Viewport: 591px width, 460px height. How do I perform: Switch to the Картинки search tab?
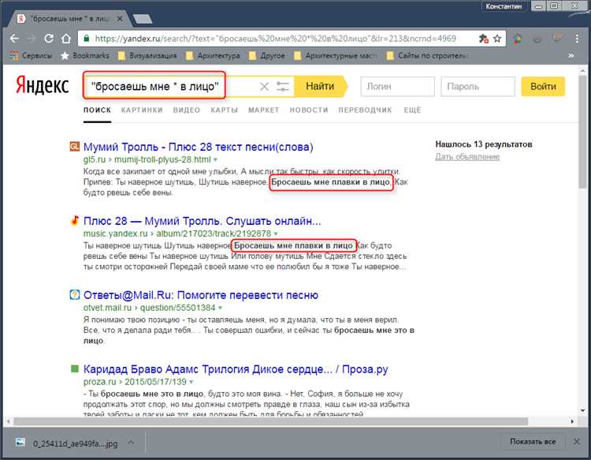click(x=142, y=110)
